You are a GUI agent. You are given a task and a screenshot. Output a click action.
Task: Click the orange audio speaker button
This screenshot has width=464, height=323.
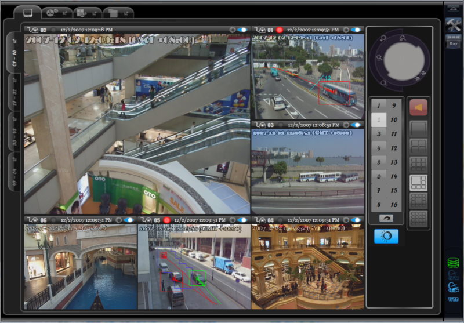click(418, 107)
